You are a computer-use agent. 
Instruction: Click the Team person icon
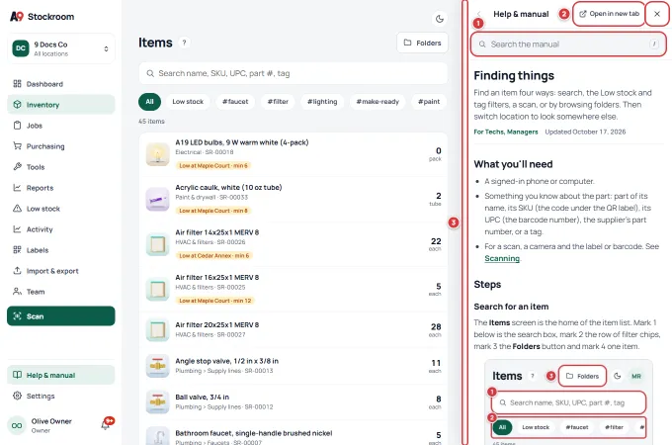17,291
